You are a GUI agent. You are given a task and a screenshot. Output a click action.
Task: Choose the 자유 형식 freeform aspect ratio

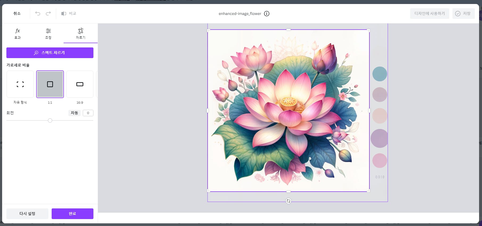[x=20, y=84]
